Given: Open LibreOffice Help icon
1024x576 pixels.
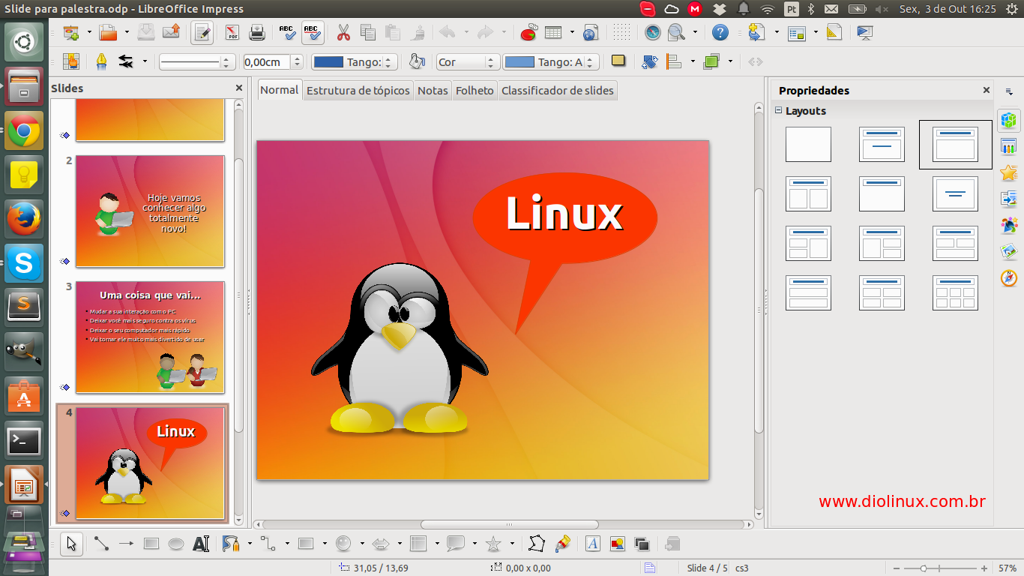Looking at the screenshot, I should (x=720, y=32).
